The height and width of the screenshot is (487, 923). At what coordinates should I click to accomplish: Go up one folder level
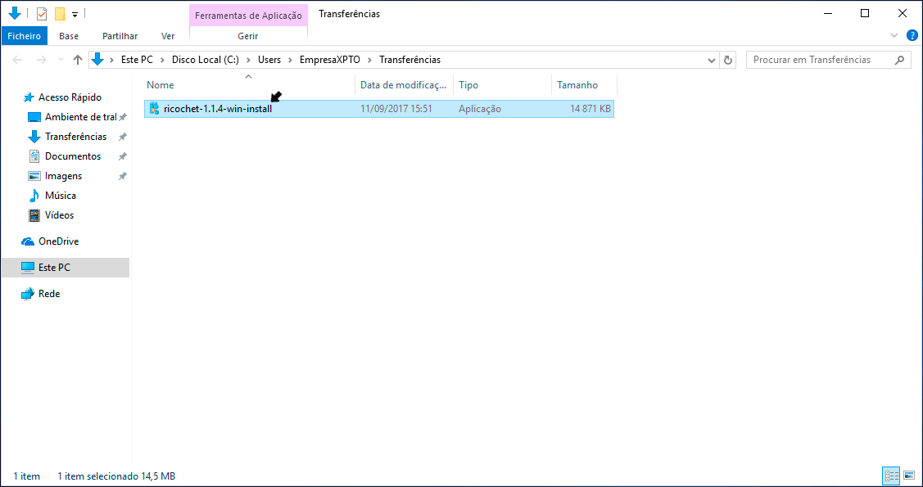(x=78, y=60)
